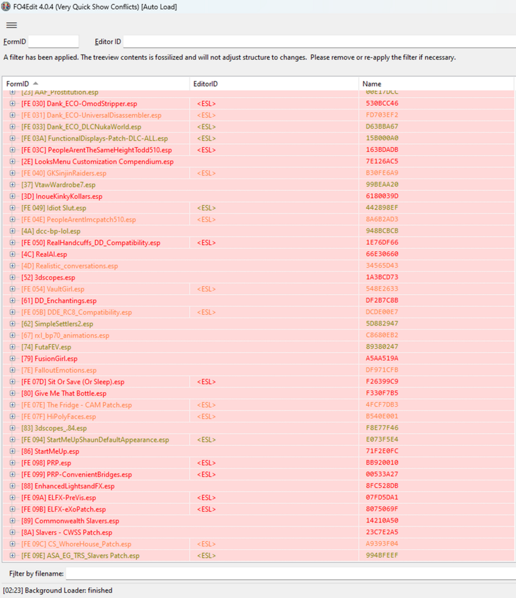Select The Fridge - CAM Patch.esp row
Viewport: 516px width, 598px height.
pos(258,405)
